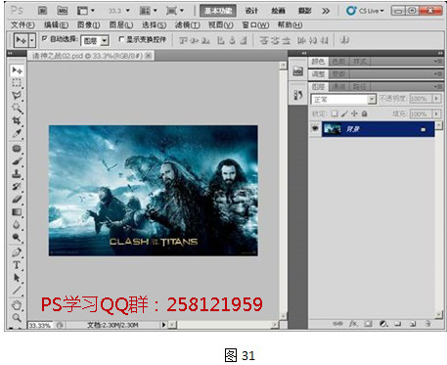The image size is (447, 365).
Task: Open the 图像(I) menu
Action: (88, 24)
